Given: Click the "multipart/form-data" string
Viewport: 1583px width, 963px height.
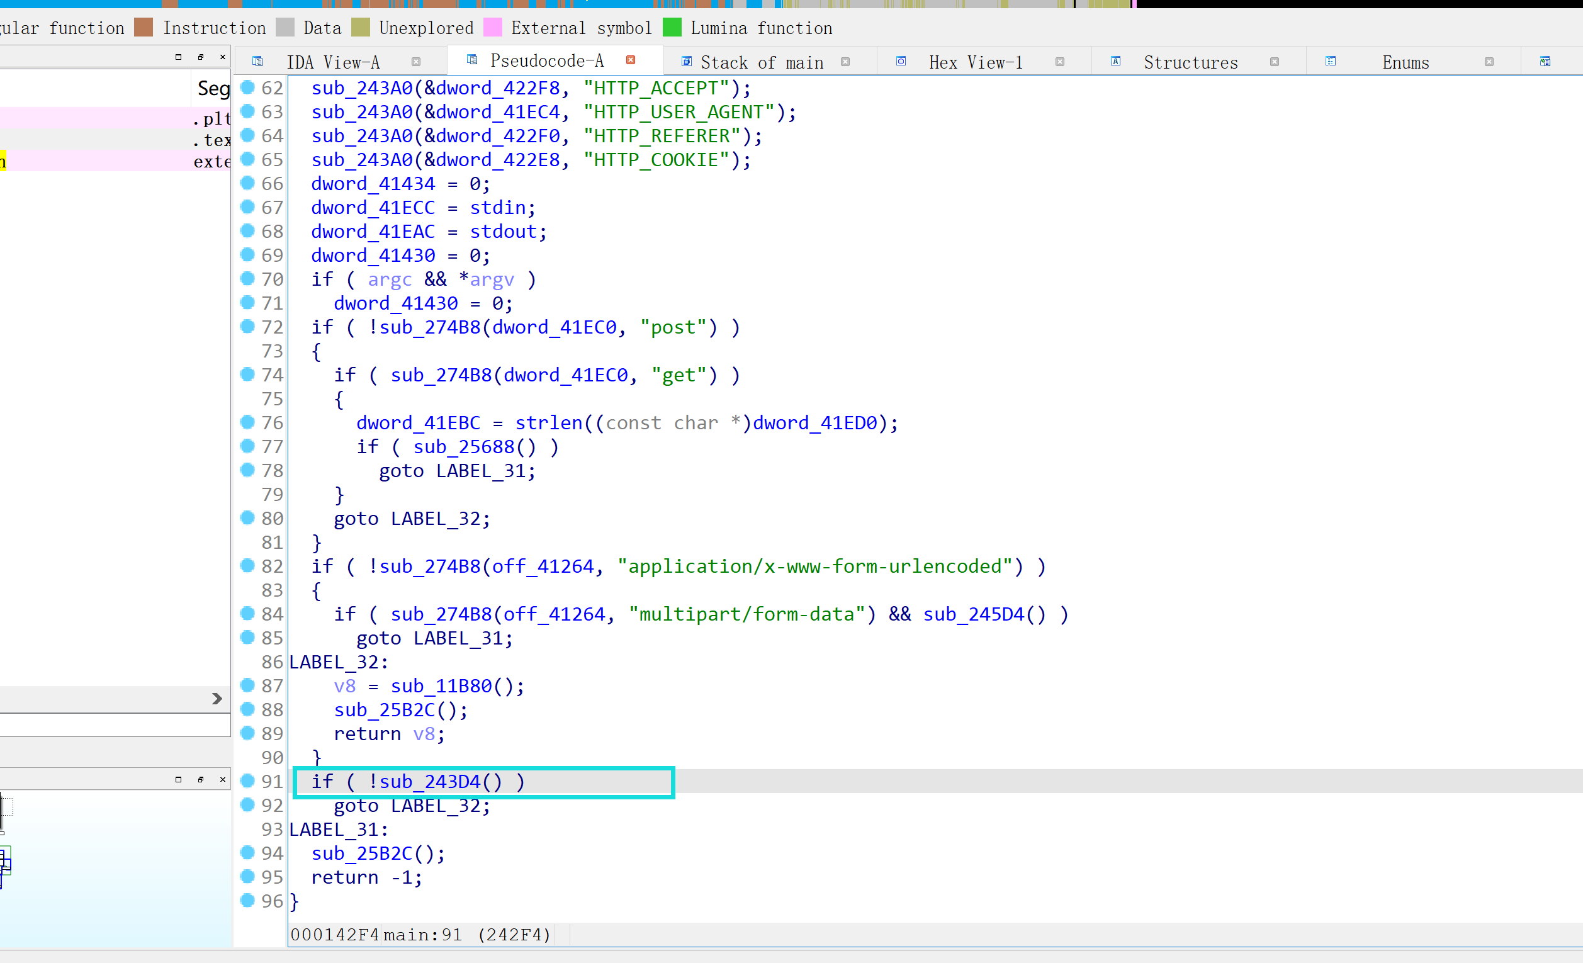Looking at the screenshot, I should pyautogui.click(x=747, y=615).
